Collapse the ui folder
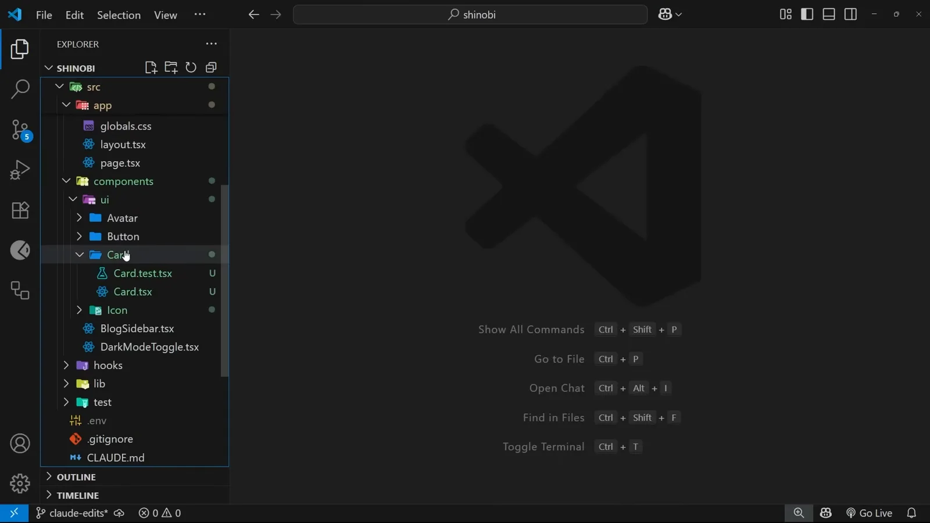The width and height of the screenshot is (930, 523). click(x=73, y=199)
